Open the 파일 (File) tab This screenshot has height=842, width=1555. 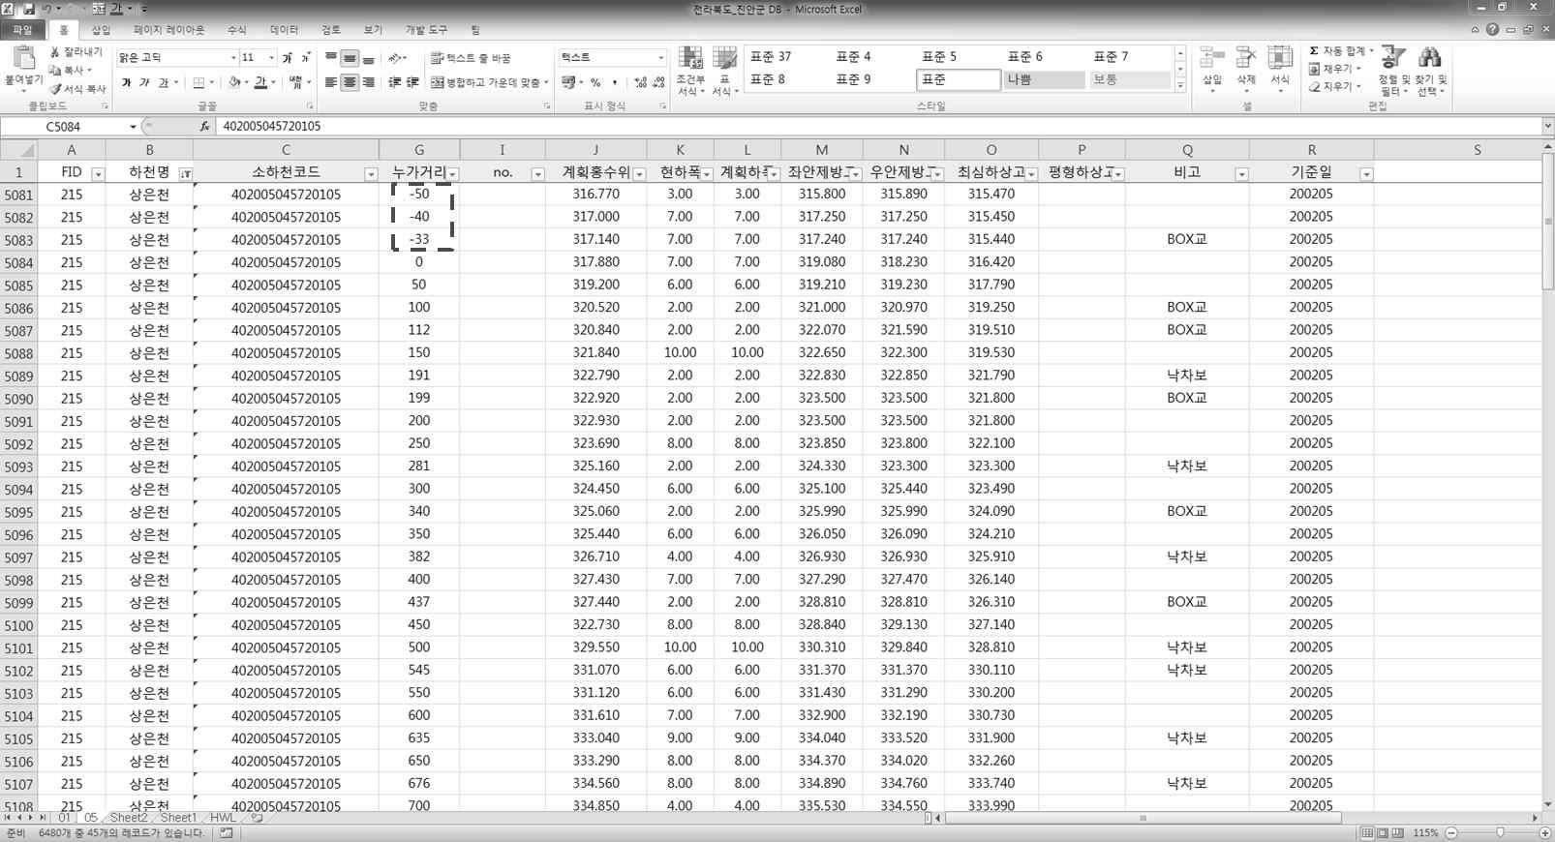[x=22, y=30]
